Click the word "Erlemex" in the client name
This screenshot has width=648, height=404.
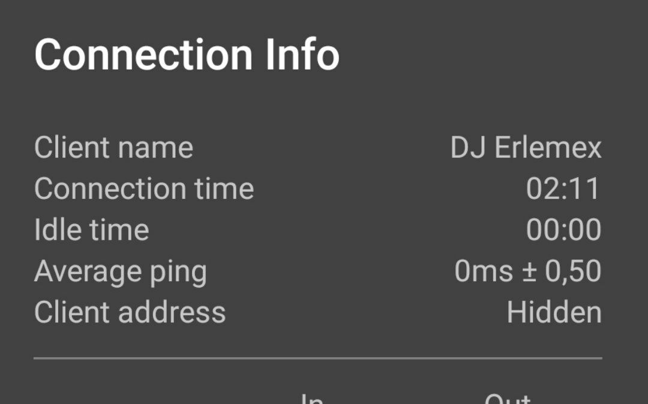548,147
